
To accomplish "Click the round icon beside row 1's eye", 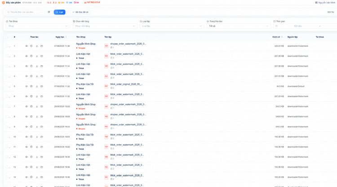I will point(31,46).
